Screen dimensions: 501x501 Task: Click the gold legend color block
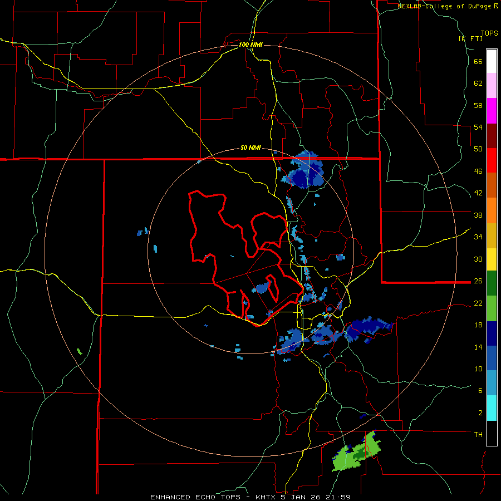point(492,235)
